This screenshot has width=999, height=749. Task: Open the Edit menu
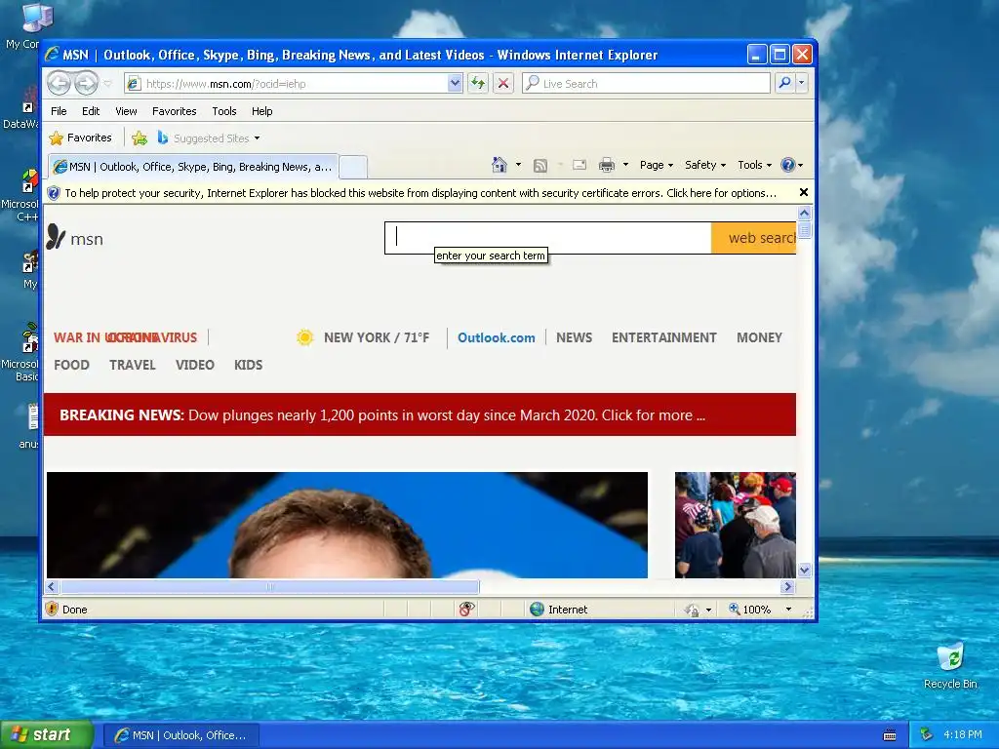pyautogui.click(x=91, y=111)
